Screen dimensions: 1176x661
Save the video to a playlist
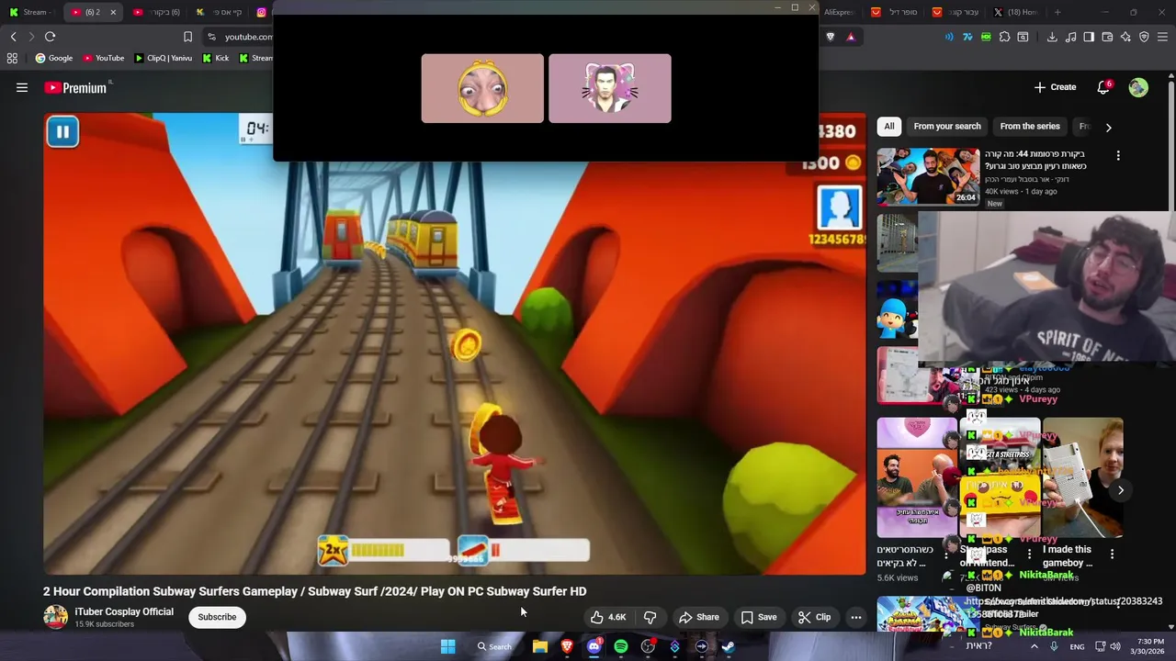pyautogui.click(x=759, y=617)
